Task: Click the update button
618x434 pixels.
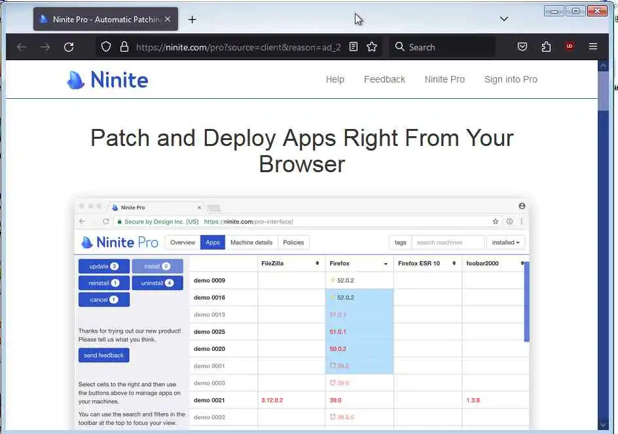Action: point(104,266)
